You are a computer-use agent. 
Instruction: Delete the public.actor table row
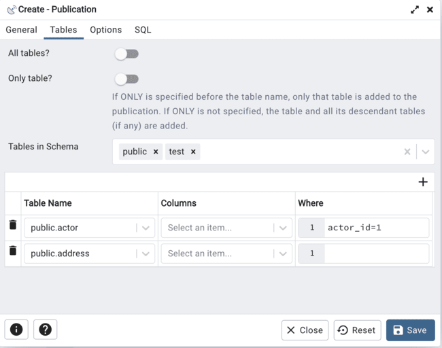(12, 225)
